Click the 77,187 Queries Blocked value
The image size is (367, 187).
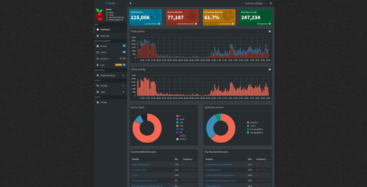coord(175,17)
